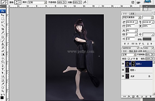Select the Eraser tool

(3, 51)
